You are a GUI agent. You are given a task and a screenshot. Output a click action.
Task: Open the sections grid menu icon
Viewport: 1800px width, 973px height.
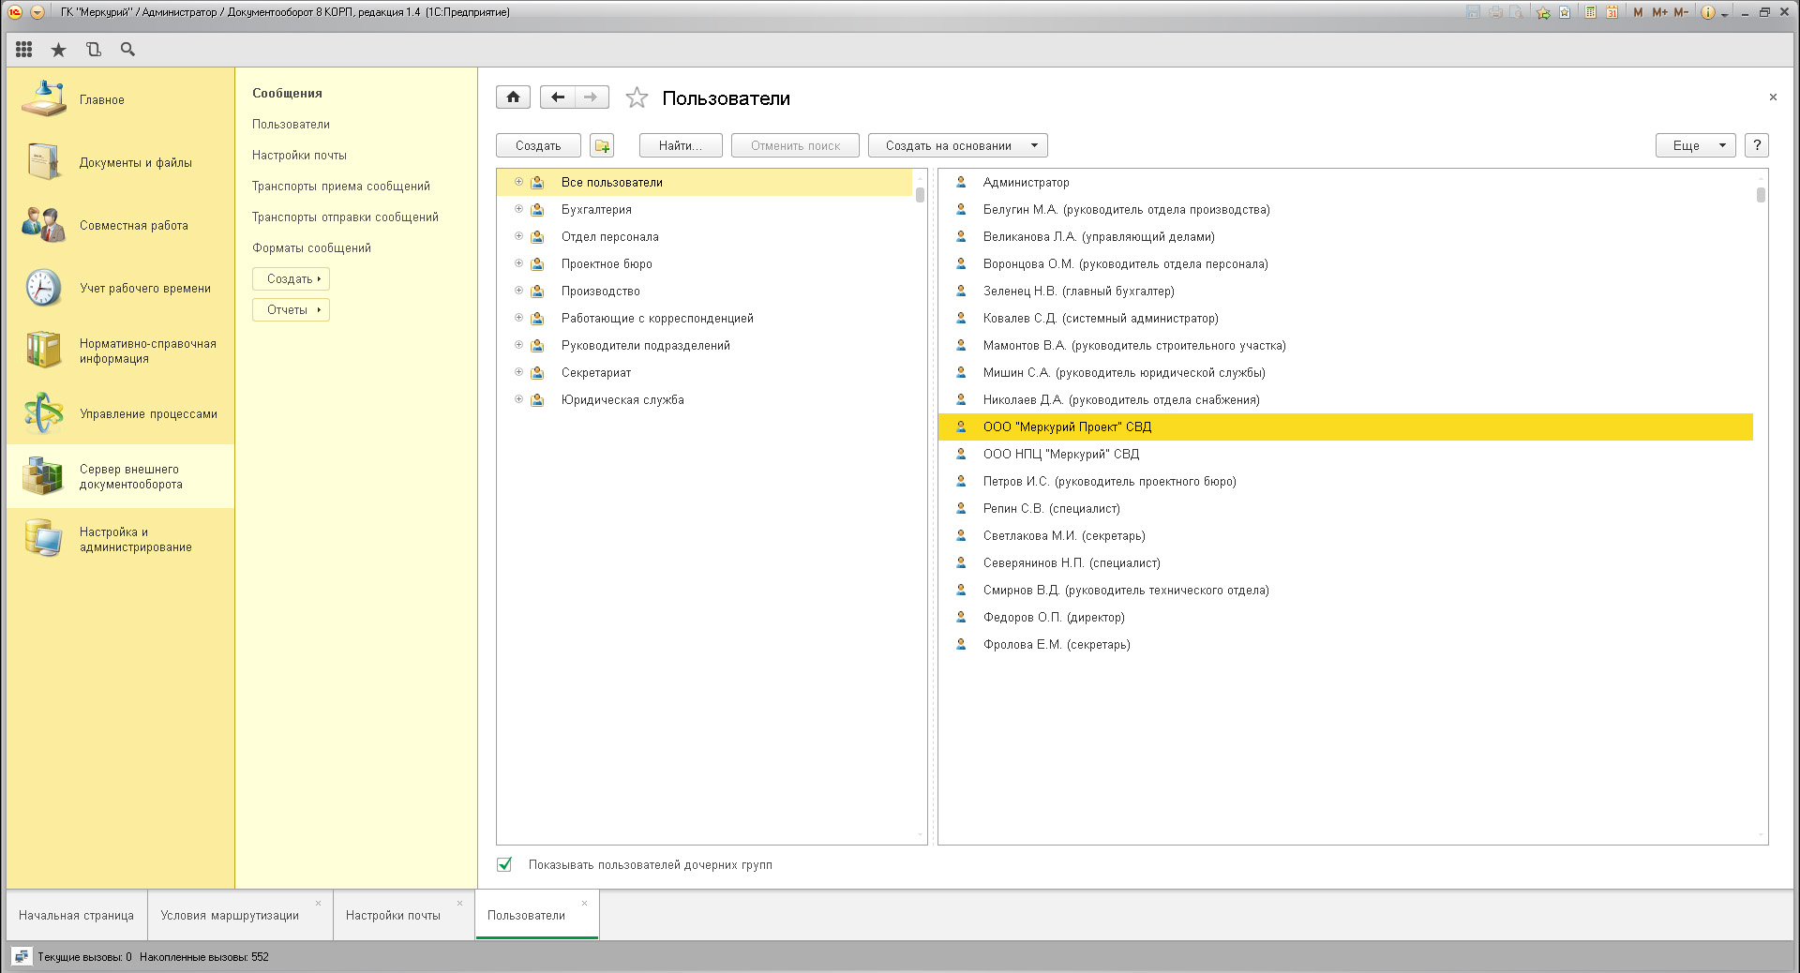pyautogui.click(x=24, y=50)
